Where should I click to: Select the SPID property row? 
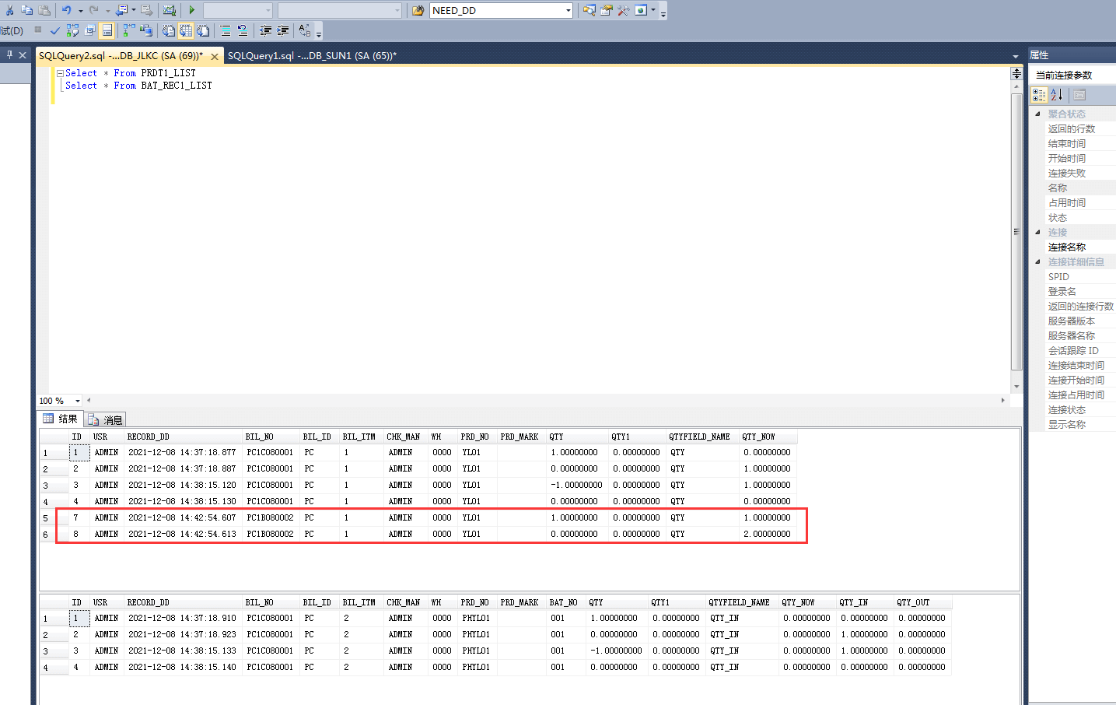(x=1072, y=277)
